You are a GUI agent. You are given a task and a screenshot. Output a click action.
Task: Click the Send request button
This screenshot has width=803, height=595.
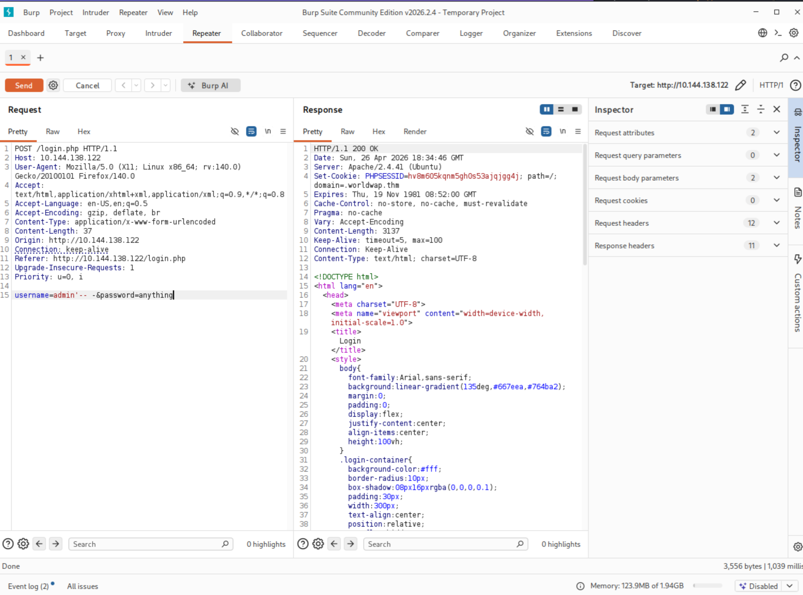[24, 85]
